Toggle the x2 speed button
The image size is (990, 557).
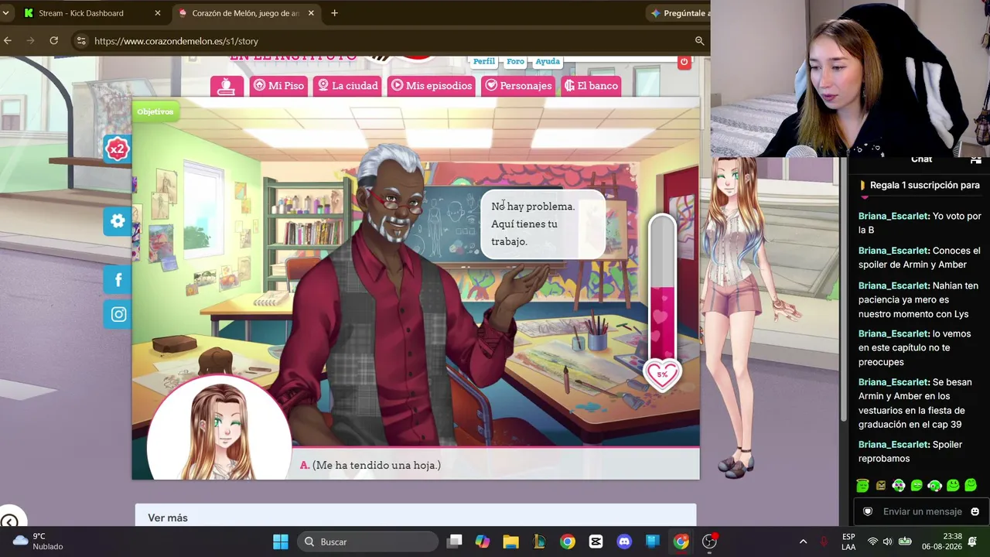coord(118,149)
